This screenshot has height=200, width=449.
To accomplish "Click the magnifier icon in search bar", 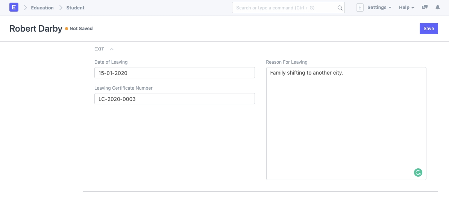I will (x=340, y=8).
